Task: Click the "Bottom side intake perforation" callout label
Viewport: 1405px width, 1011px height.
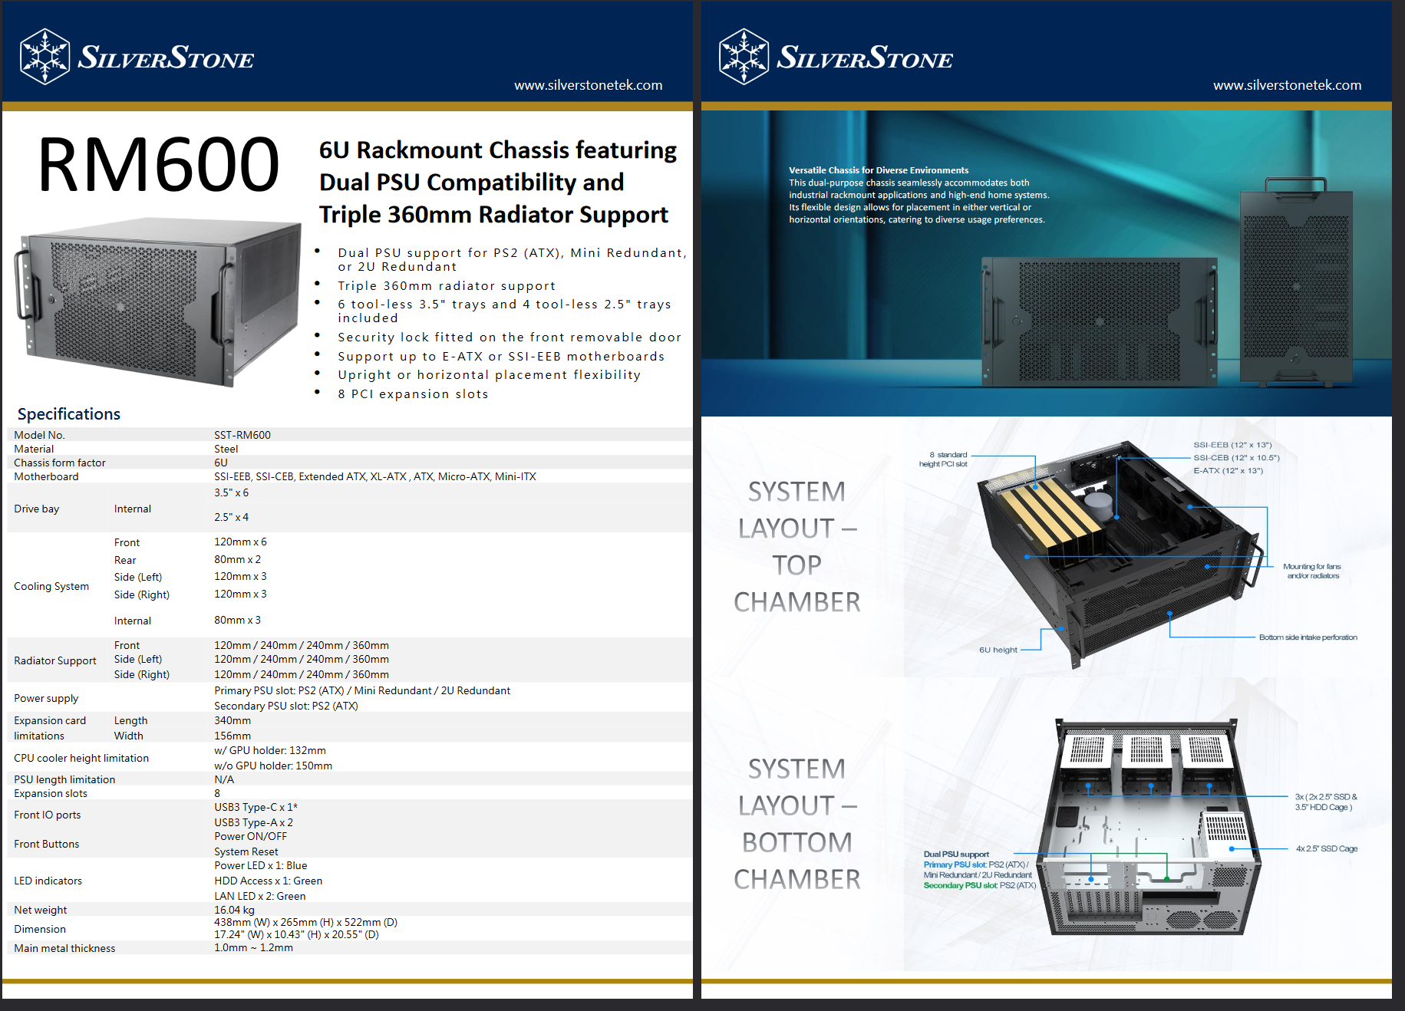Action: (x=1308, y=637)
